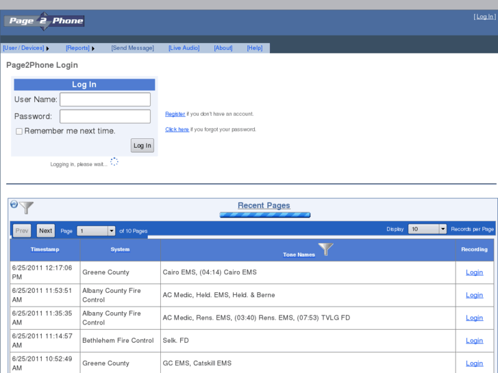
Task: Click the 'Page2Phone Login' heading
Action: pos(42,65)
